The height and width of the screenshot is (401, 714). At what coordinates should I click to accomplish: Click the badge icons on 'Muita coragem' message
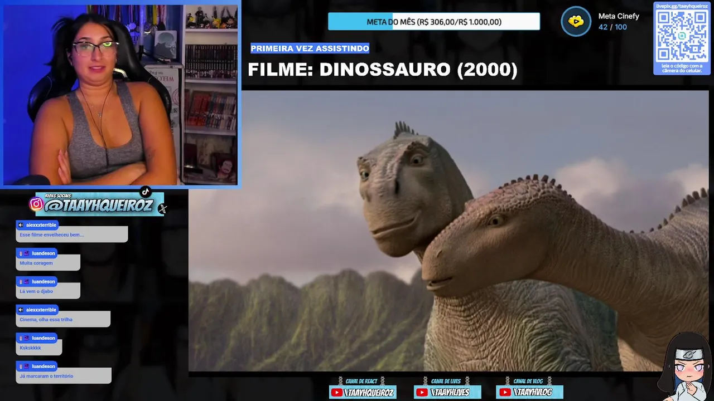pos(24,253)
